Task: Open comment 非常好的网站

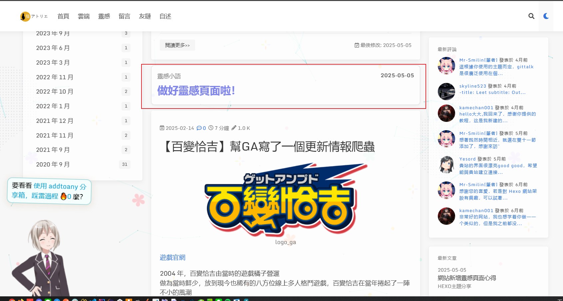Action: click(497, 220)
